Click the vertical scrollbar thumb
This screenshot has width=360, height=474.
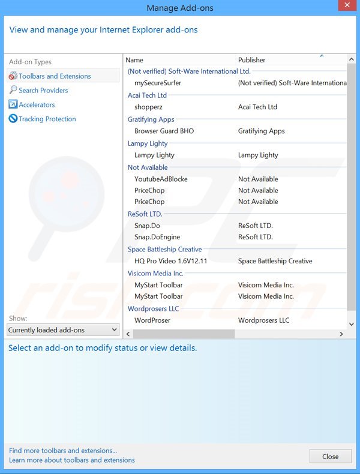(351, 187)
